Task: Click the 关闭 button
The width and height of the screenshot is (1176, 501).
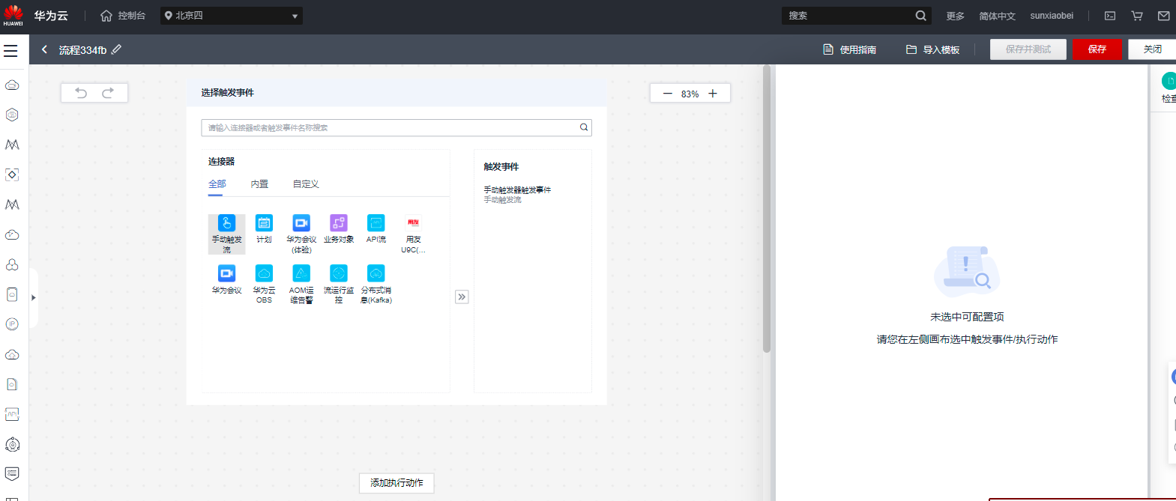Action: click(1152, 49)
